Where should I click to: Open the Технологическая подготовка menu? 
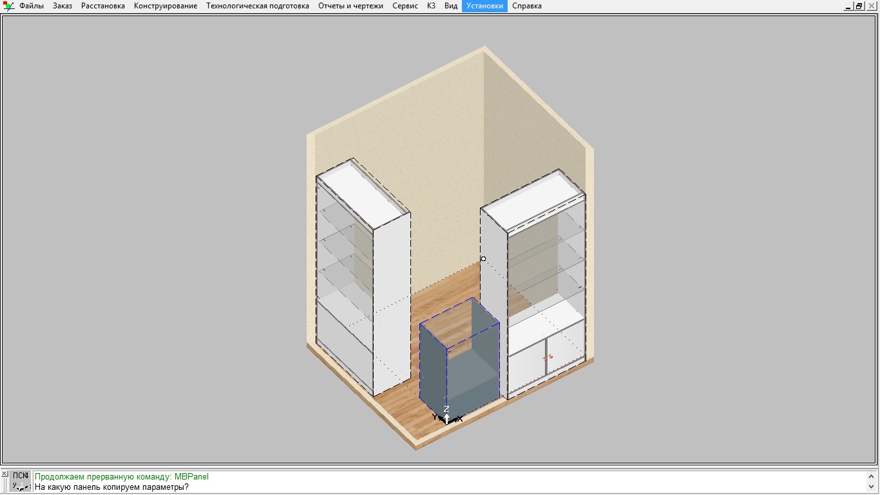pyautogui.click(x=258, y=6)
